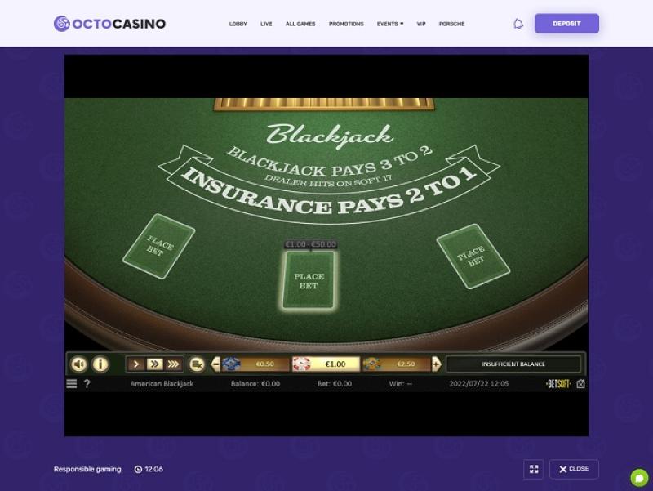
Task: Select the €0.50 chip
Action: click(x=255, y=364)
